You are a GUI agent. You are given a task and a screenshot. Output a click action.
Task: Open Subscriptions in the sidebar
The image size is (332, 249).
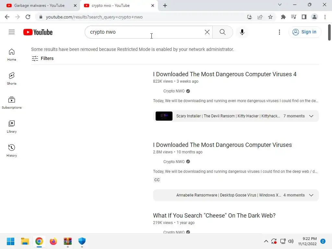click(x=12, y=103)
